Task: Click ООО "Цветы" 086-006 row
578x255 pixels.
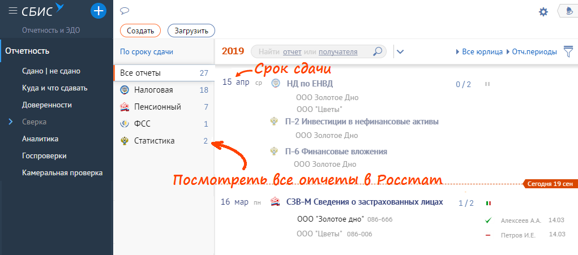Action: [x=335, y=234]
